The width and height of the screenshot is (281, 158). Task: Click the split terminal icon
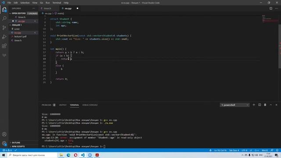[x=259, y=105]
